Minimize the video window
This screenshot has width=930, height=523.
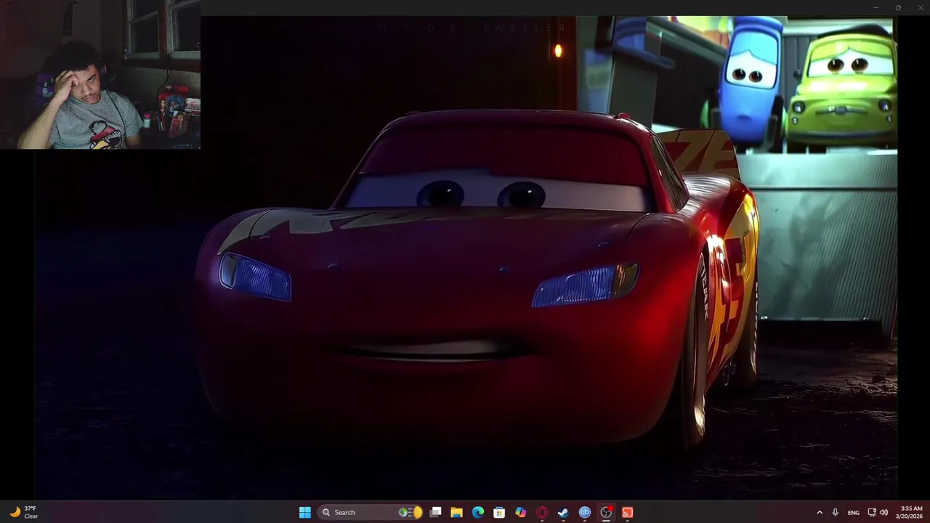(876, 7)
